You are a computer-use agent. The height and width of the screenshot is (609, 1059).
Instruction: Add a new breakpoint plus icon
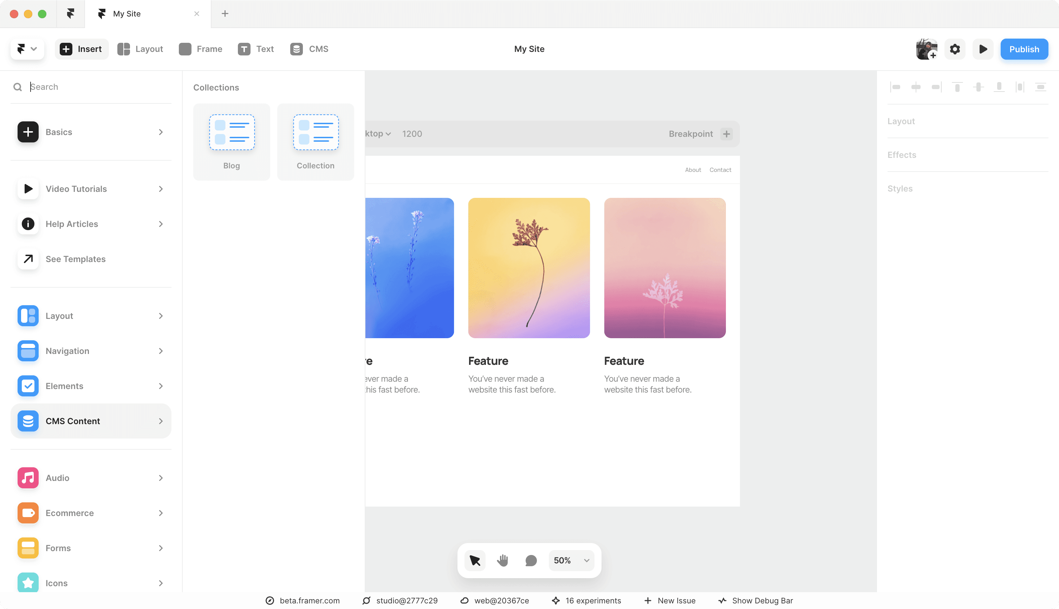click(x=726, y=134)
